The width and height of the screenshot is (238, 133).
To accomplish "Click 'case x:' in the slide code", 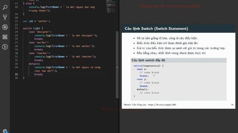I will (x=142, y=69).
